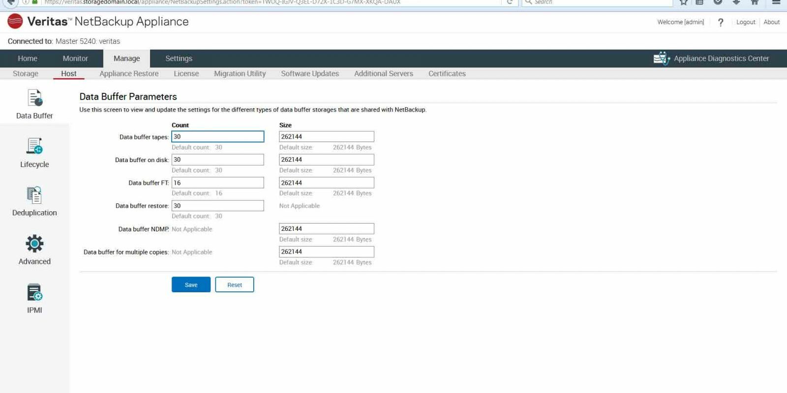
Task: Focus the Data buffer restore count field
Action: (x=218, y=206)
